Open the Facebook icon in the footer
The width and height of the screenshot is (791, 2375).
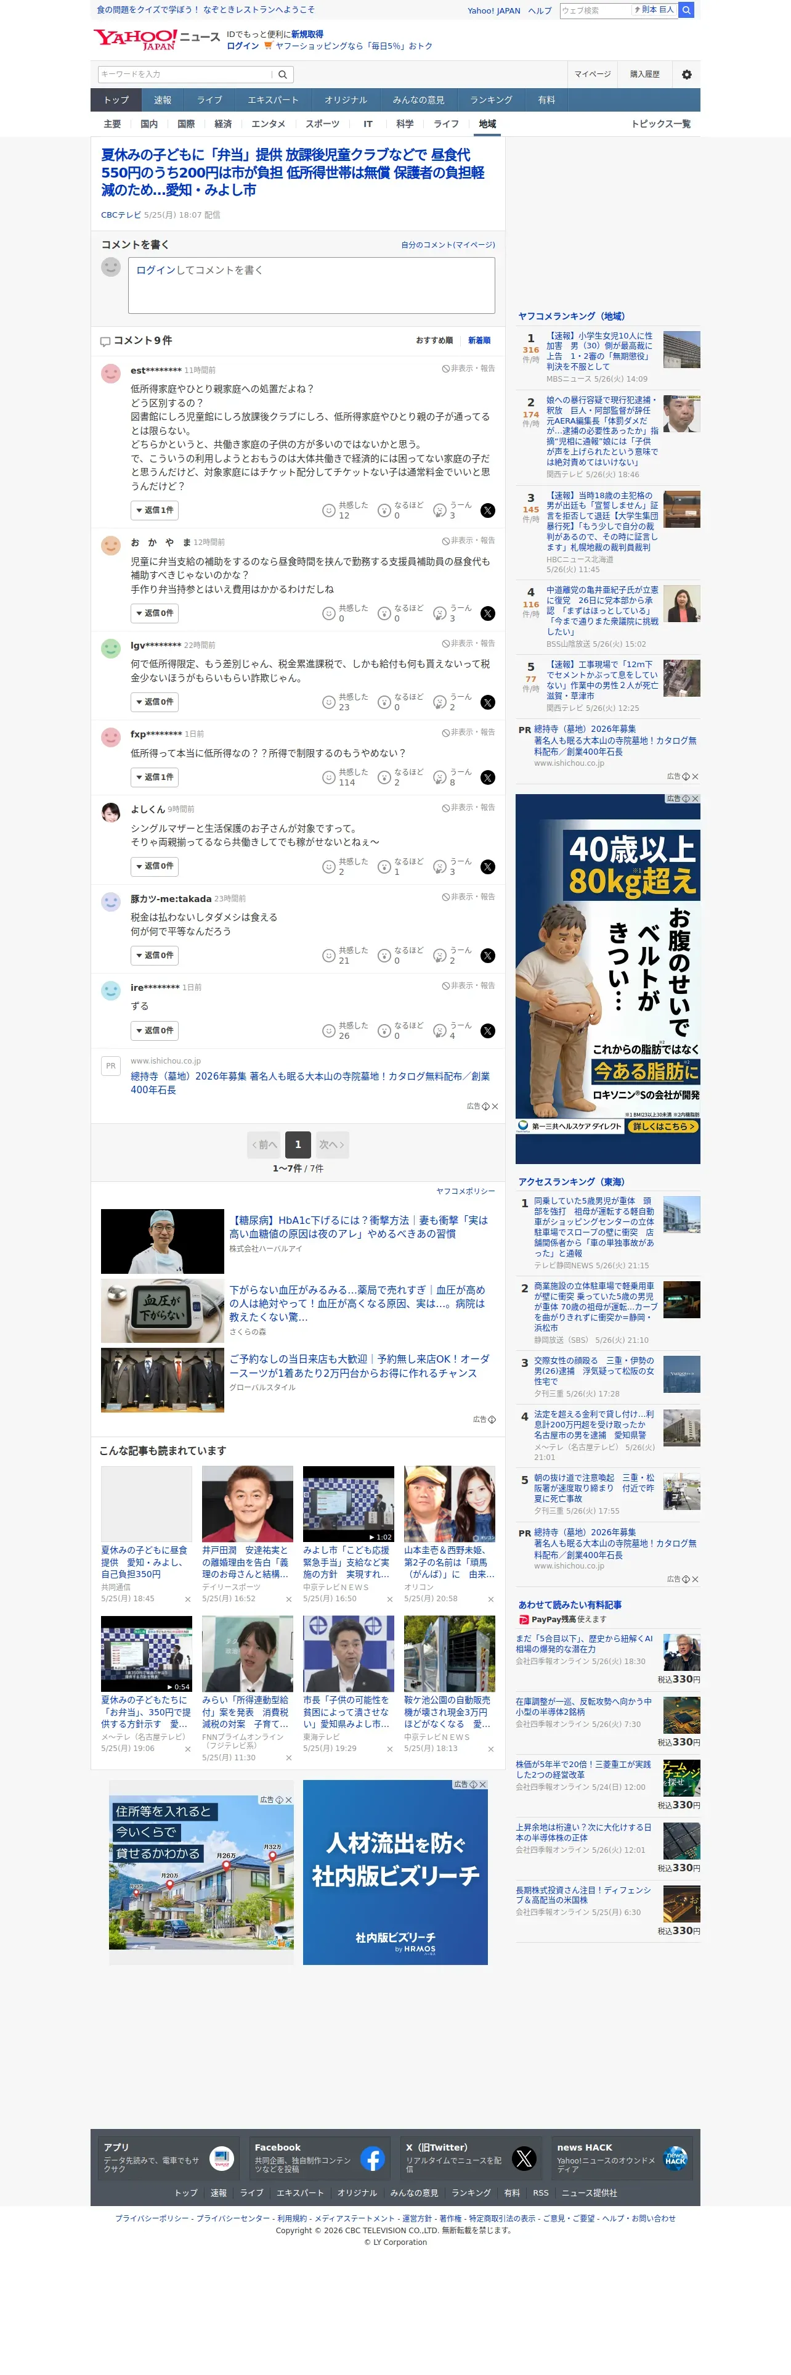(372, 2159)
